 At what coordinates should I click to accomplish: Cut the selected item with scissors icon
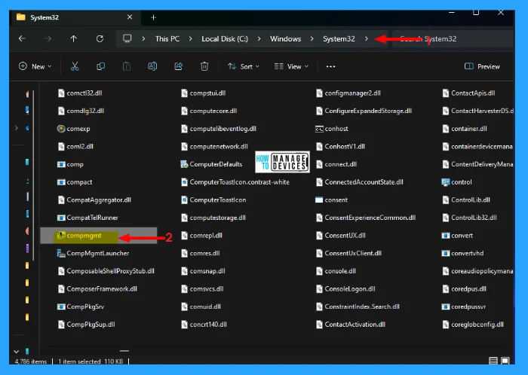point(75,66)
